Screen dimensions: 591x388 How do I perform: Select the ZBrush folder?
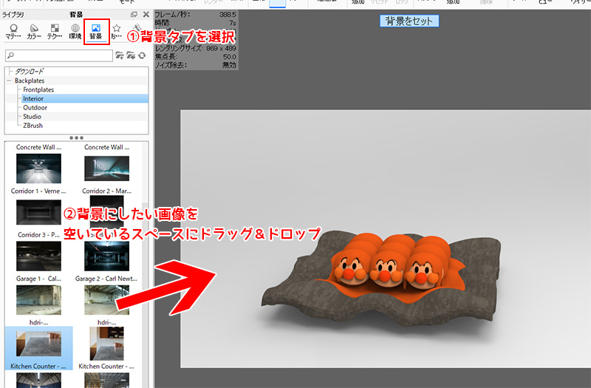point(33,125)
